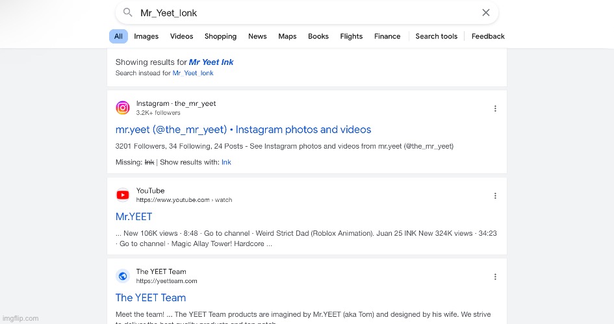Select the All tab
Screen dimensions: 614x324
(118, 36)
